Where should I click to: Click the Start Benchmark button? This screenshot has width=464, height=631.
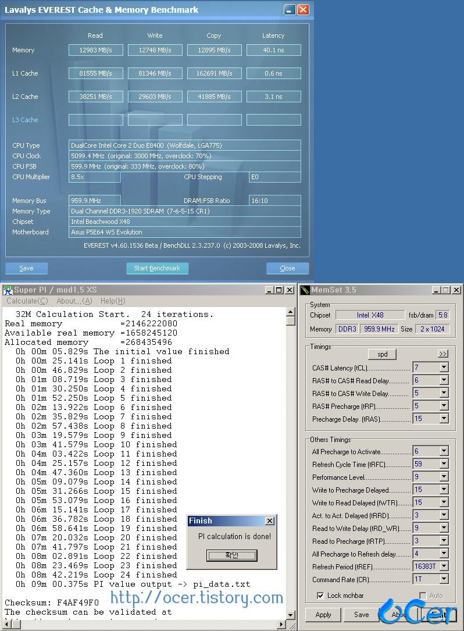157,269
